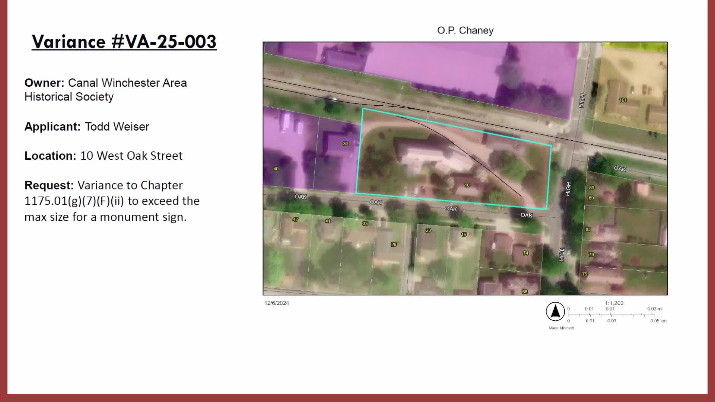Click the parcel 47 number marker

295,220
